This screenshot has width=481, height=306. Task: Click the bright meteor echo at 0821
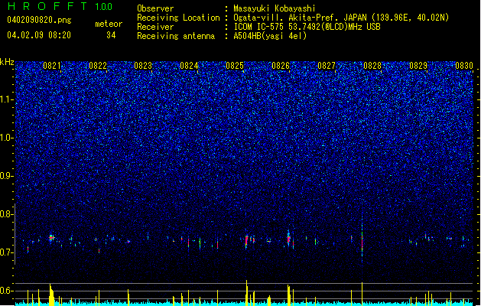pyautogui.click(x=51, y=237)
